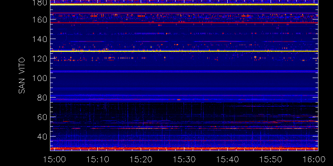Click the 15:40 time axis label
Screen dimensions: 333x166
click(x=228, y=159)
